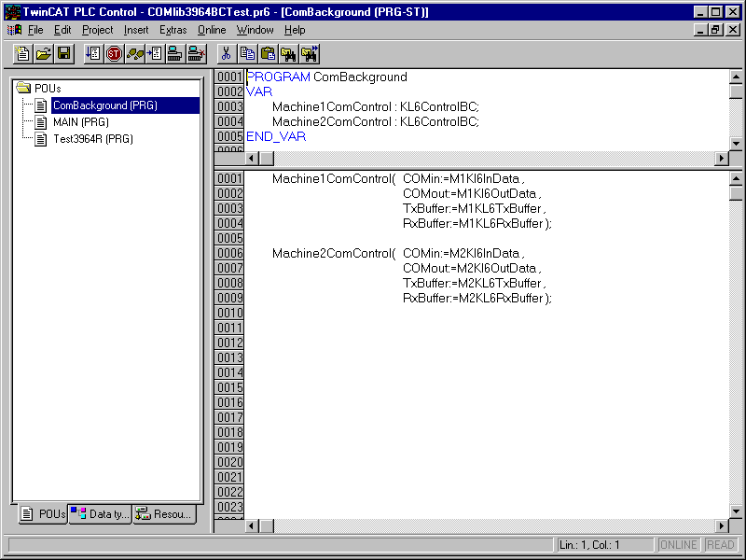746x560 pixels.
Task: Click the TwinCAT application icon in title bar
Action: pos(12,11)
